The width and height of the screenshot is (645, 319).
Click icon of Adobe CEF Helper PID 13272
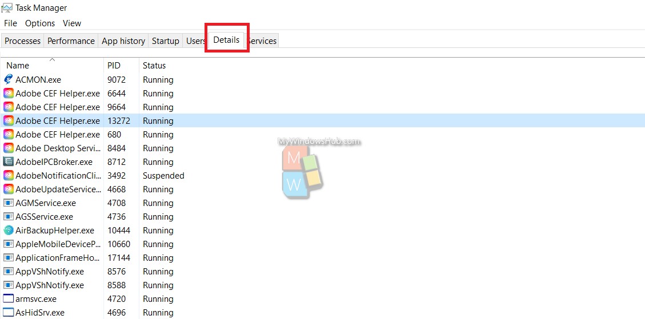(8, 121)
